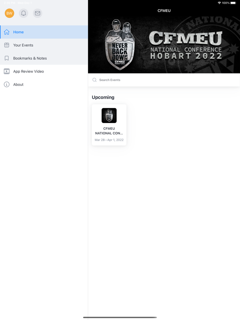Tap the battery status indicator
Viewport: 240px width, 320px height.
233,3
